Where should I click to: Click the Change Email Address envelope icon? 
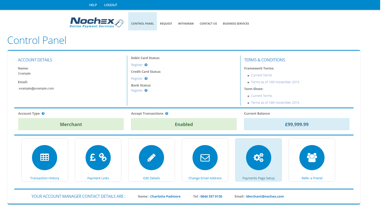(205, 157)
